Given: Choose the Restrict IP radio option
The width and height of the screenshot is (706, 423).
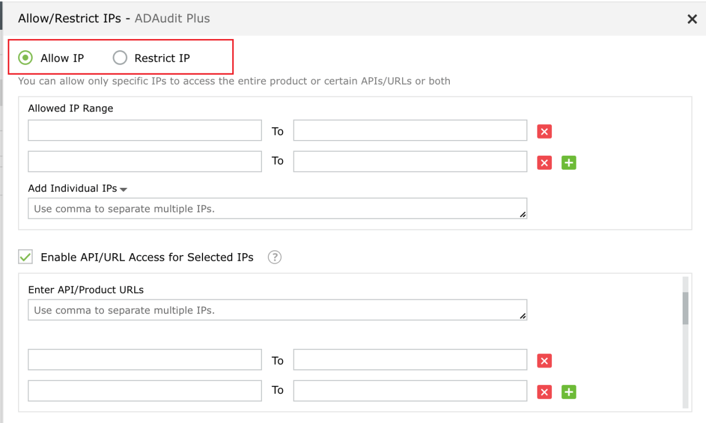Looking at the screenshot, I should [120, 58].
